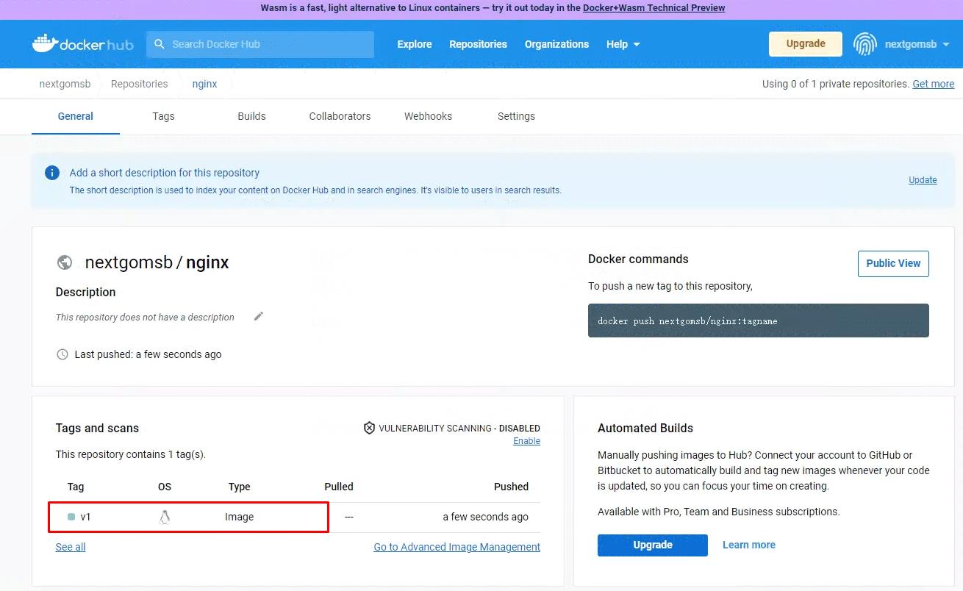Click the nginx breadcrumb
Viewport: 963px width, 591px height.
tap(204, 84)
